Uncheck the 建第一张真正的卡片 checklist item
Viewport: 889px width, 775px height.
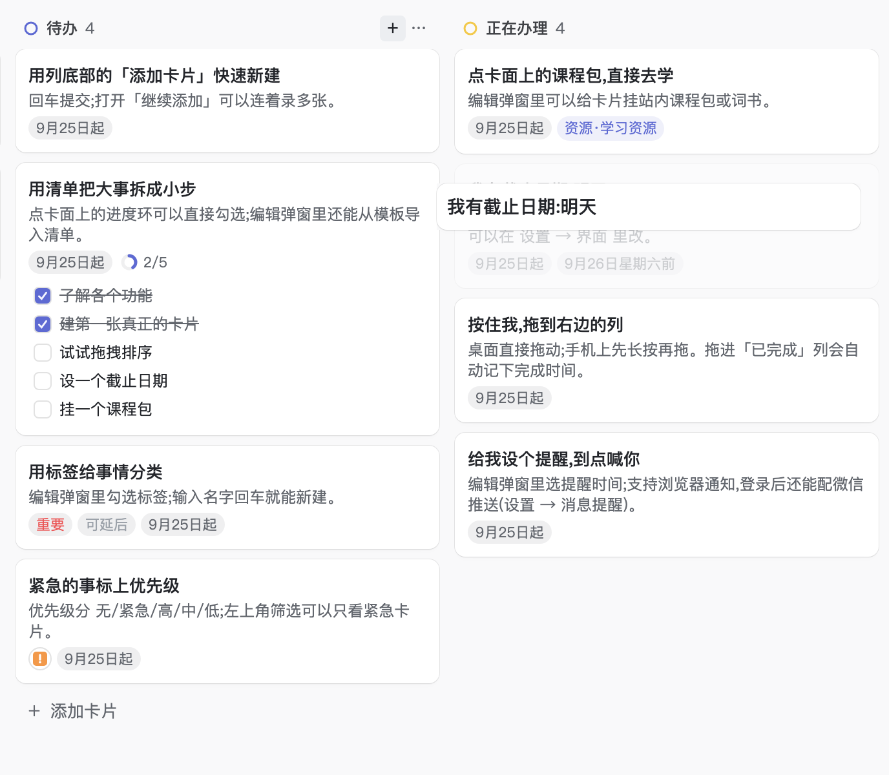(43, 324)
